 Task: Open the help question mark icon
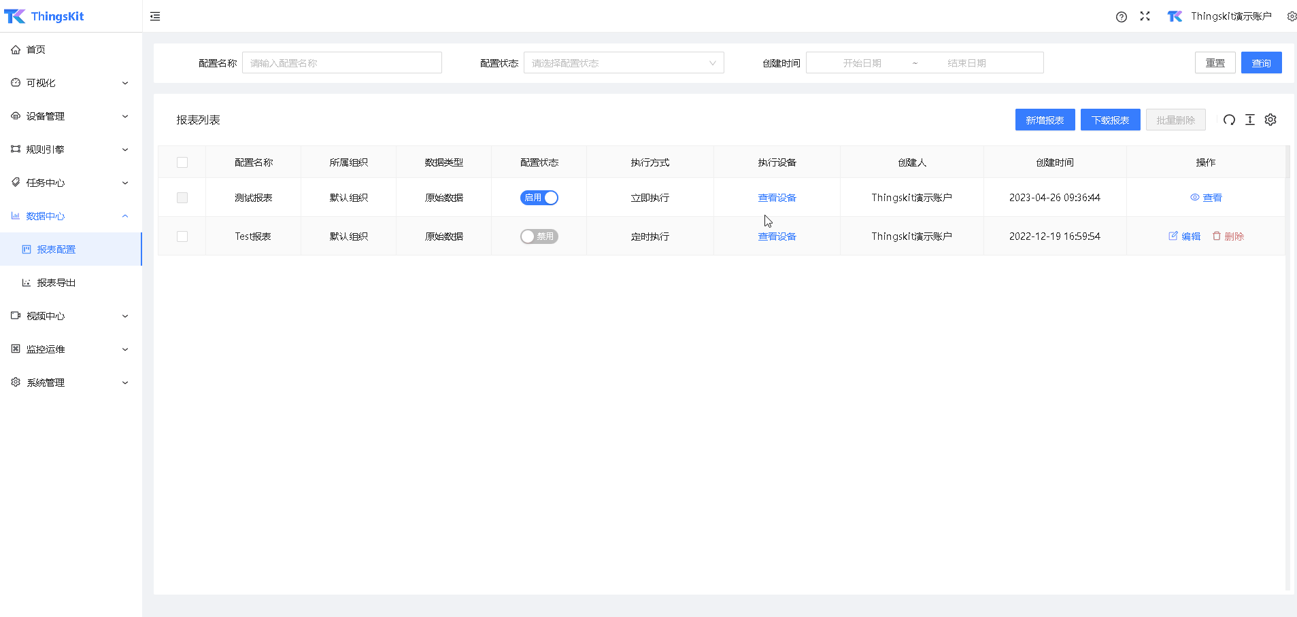click(1121, 17)
